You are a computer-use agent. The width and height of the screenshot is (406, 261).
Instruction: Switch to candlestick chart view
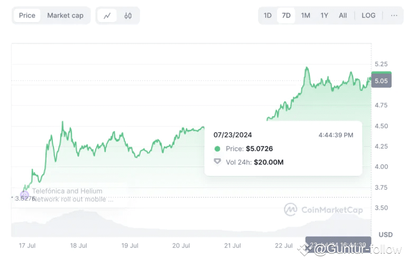[128, 15]
